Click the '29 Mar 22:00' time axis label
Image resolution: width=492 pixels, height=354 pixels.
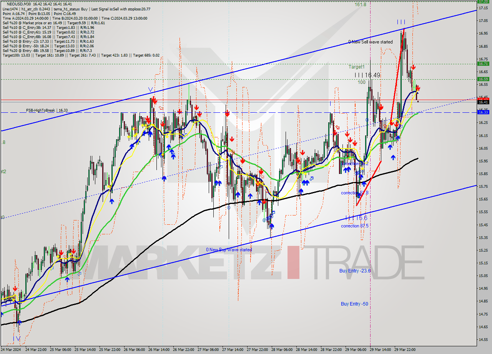[x=406, y=350]
